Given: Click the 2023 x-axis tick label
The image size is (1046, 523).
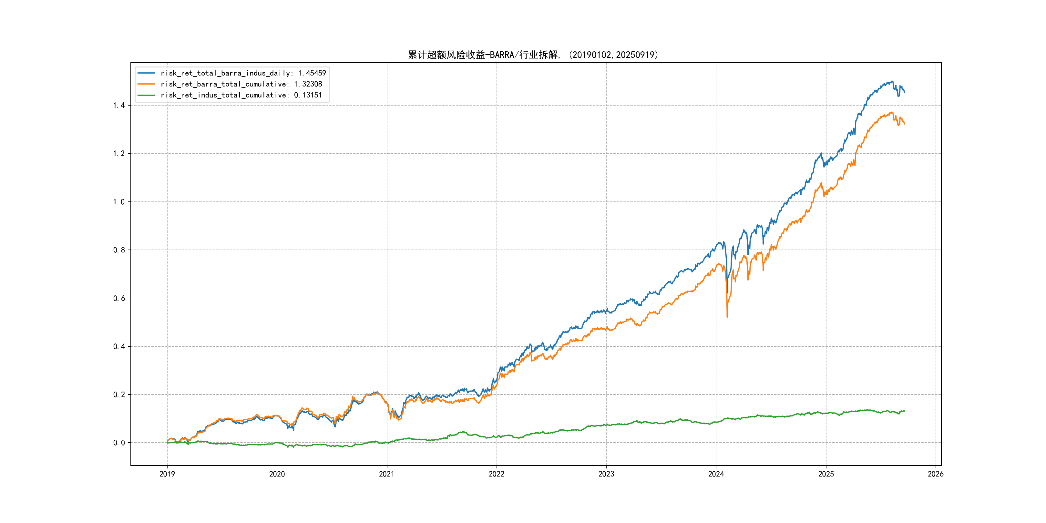Looking at the screenshot, I should 606,474.
